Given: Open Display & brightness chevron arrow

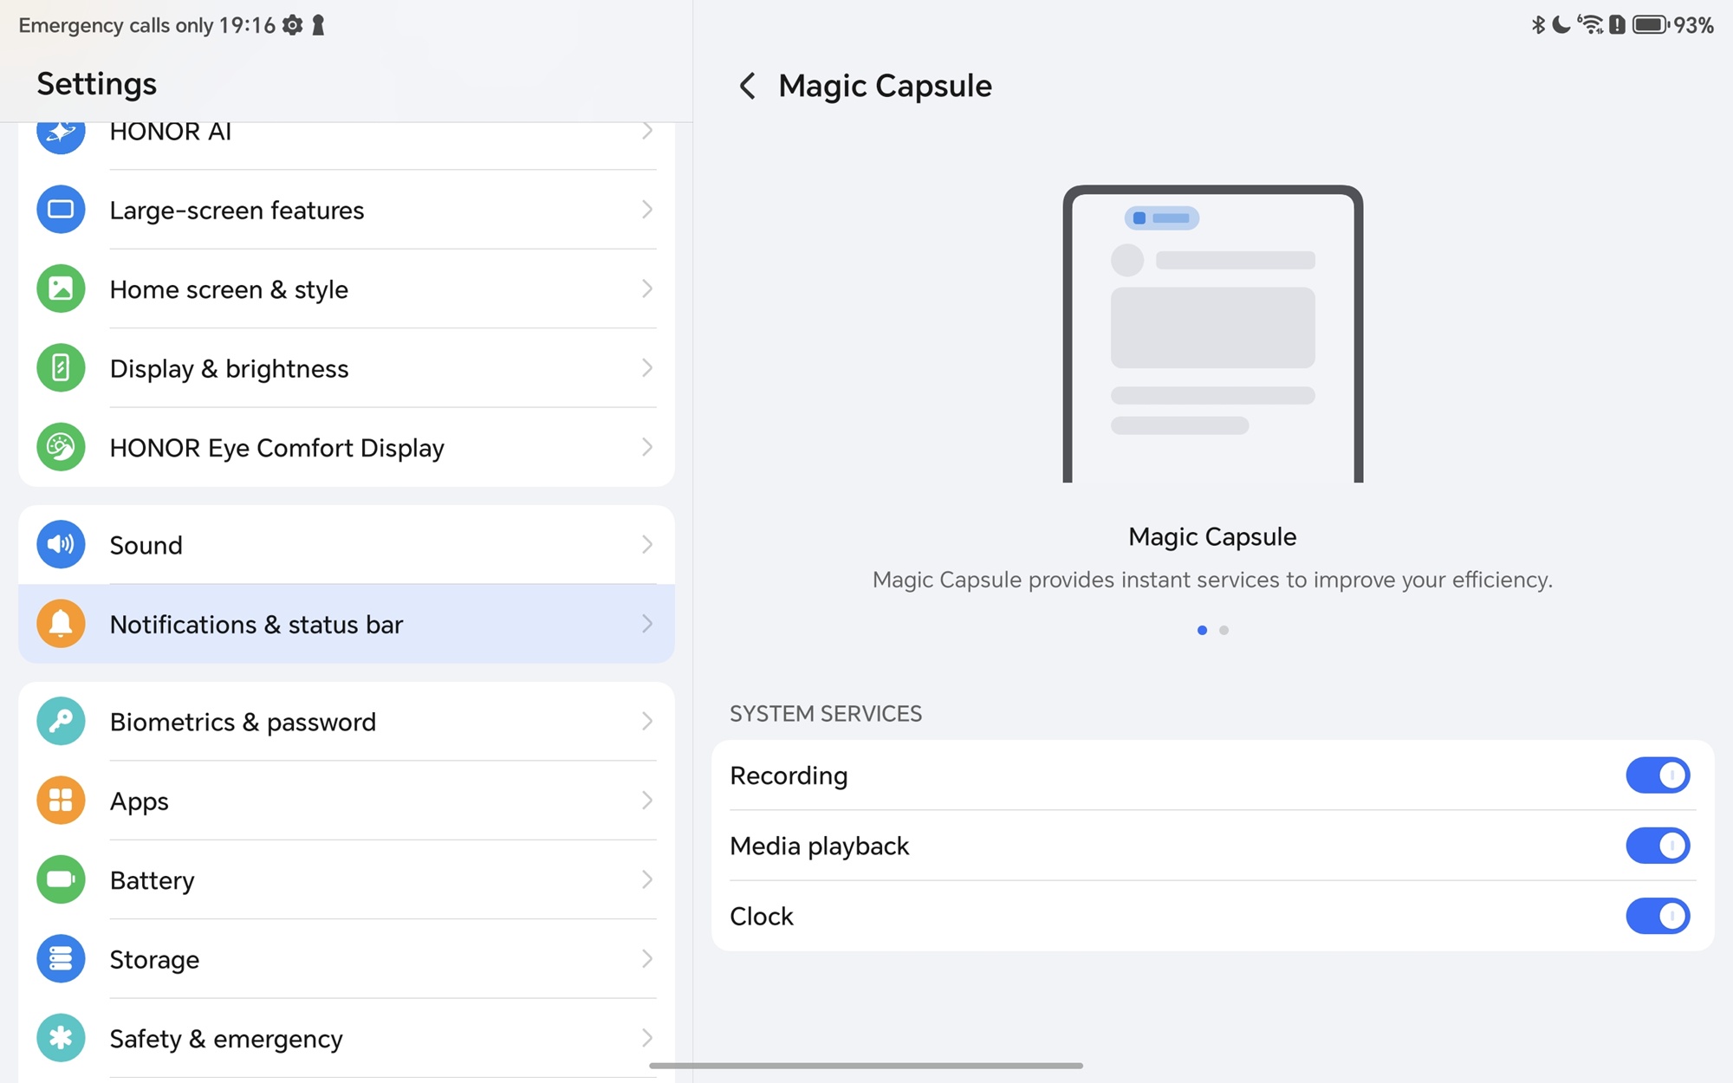Looking at the screenshot, I should [x=646, y=368].
